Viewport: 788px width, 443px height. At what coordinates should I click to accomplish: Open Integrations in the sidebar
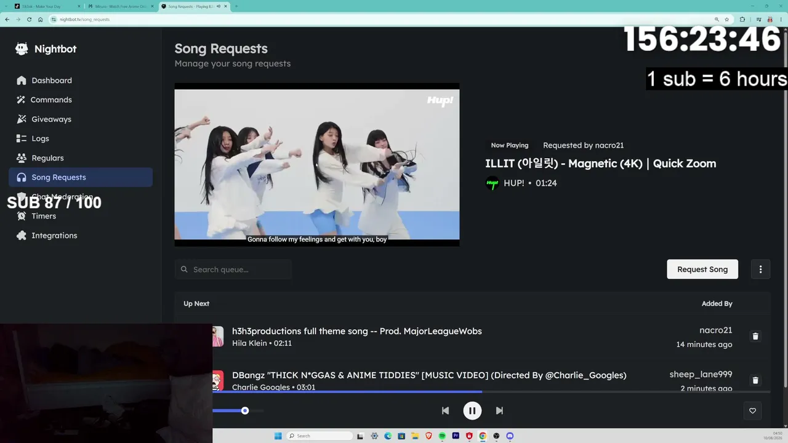point(81,236)
